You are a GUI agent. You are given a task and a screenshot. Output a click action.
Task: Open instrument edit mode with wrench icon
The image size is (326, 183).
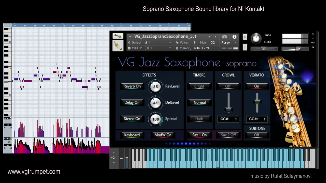[118, 36]
